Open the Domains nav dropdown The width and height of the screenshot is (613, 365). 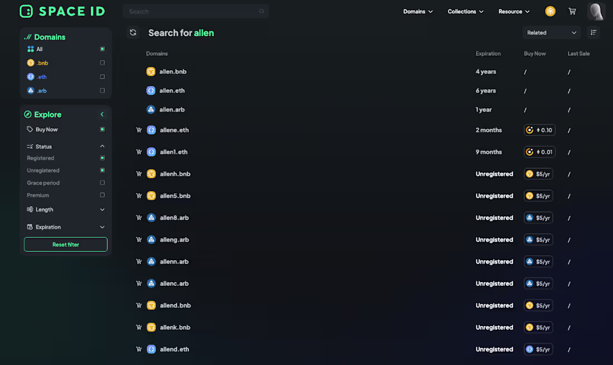[x=418, y=11]
